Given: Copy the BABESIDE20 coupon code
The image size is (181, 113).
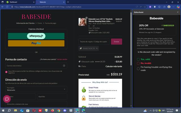Looking at the screenshot, I should pos(168,25).
